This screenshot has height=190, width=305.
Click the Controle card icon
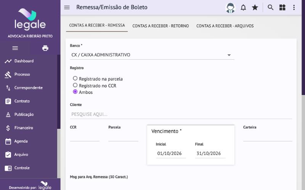coord(8,168)
